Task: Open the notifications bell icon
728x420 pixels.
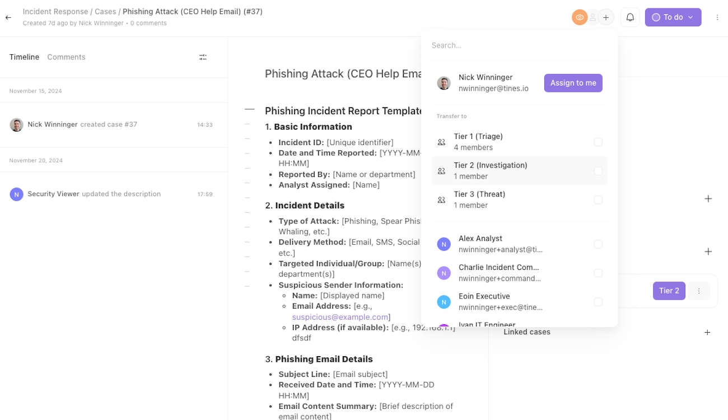Action: (630, 17)
